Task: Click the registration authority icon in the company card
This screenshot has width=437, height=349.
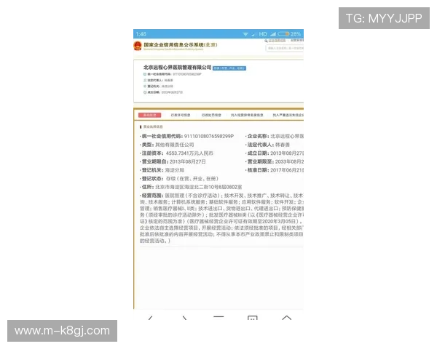Action: point(145,87)
